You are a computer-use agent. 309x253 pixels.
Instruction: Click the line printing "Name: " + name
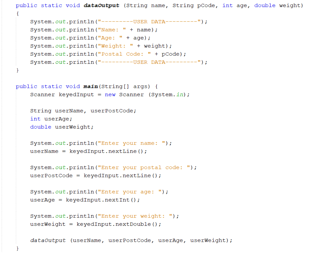pos(94,30)
